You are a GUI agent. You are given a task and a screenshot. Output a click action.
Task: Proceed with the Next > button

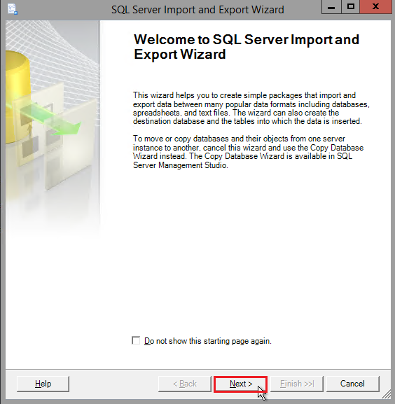pos(240,384)
